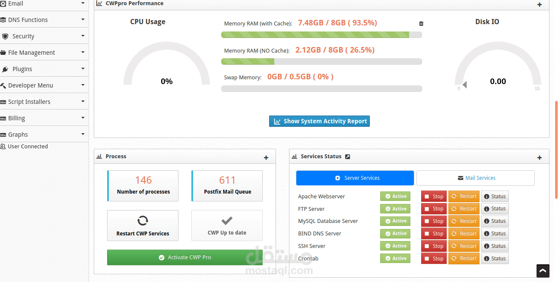Restart the BIND DNS Server

coord(464,234)
